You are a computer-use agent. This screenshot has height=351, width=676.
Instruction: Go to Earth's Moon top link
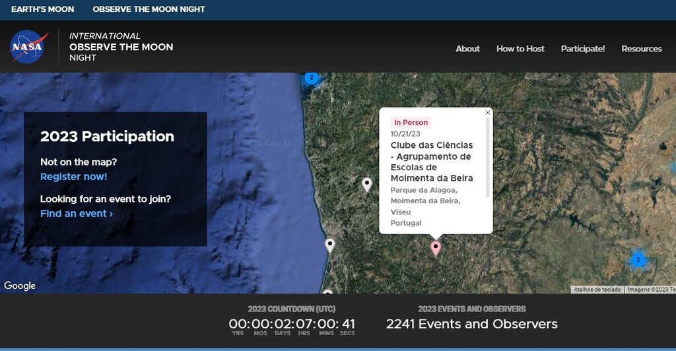(x=43, y=9)
